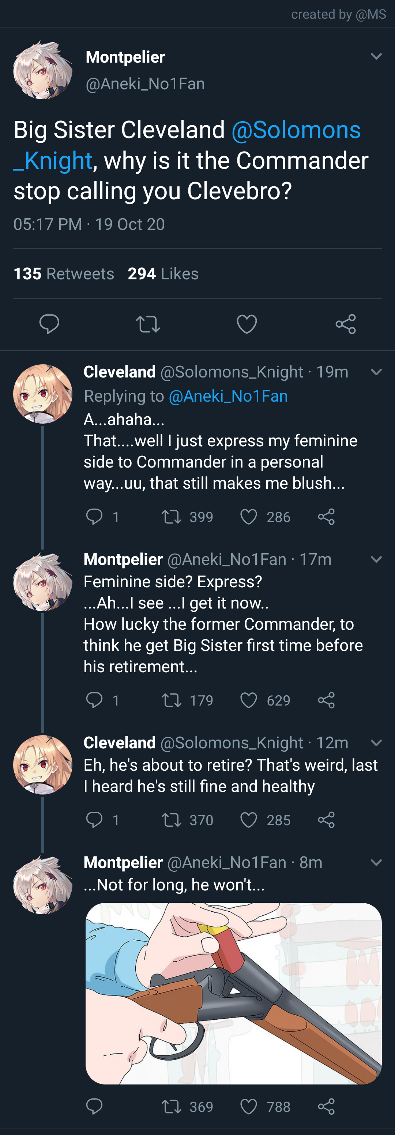Retweet the main Montpelier tweet
Screen dimensions: 395x1135
(148, 324)
